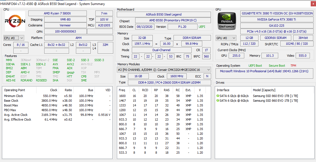Click the AMD B550 chipset field
This screenshot has height=162, width=316.
click(173, 20)
